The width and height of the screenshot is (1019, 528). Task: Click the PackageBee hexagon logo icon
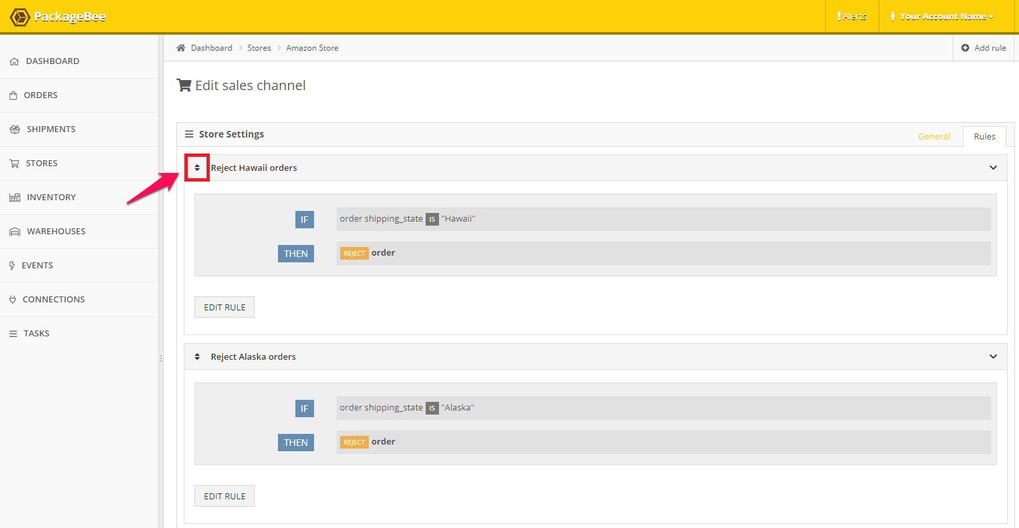coord(19,17)
